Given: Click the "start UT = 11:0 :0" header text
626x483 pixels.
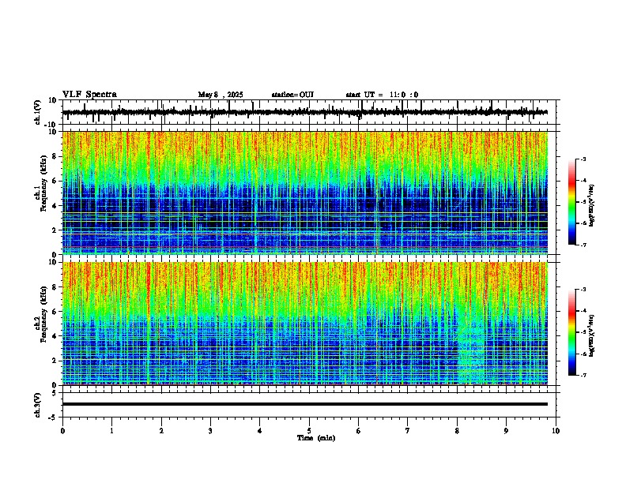Looking at the screenshot, I should click(x=382, y=95).
